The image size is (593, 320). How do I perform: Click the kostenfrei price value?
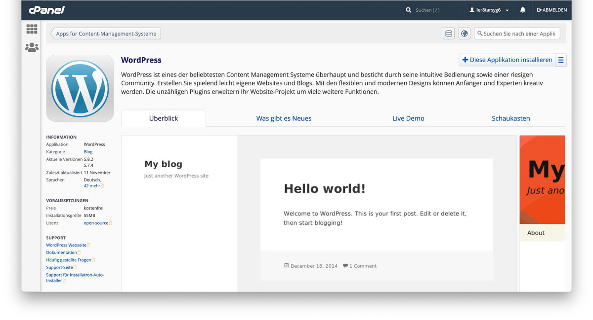(x=93, y=208)
